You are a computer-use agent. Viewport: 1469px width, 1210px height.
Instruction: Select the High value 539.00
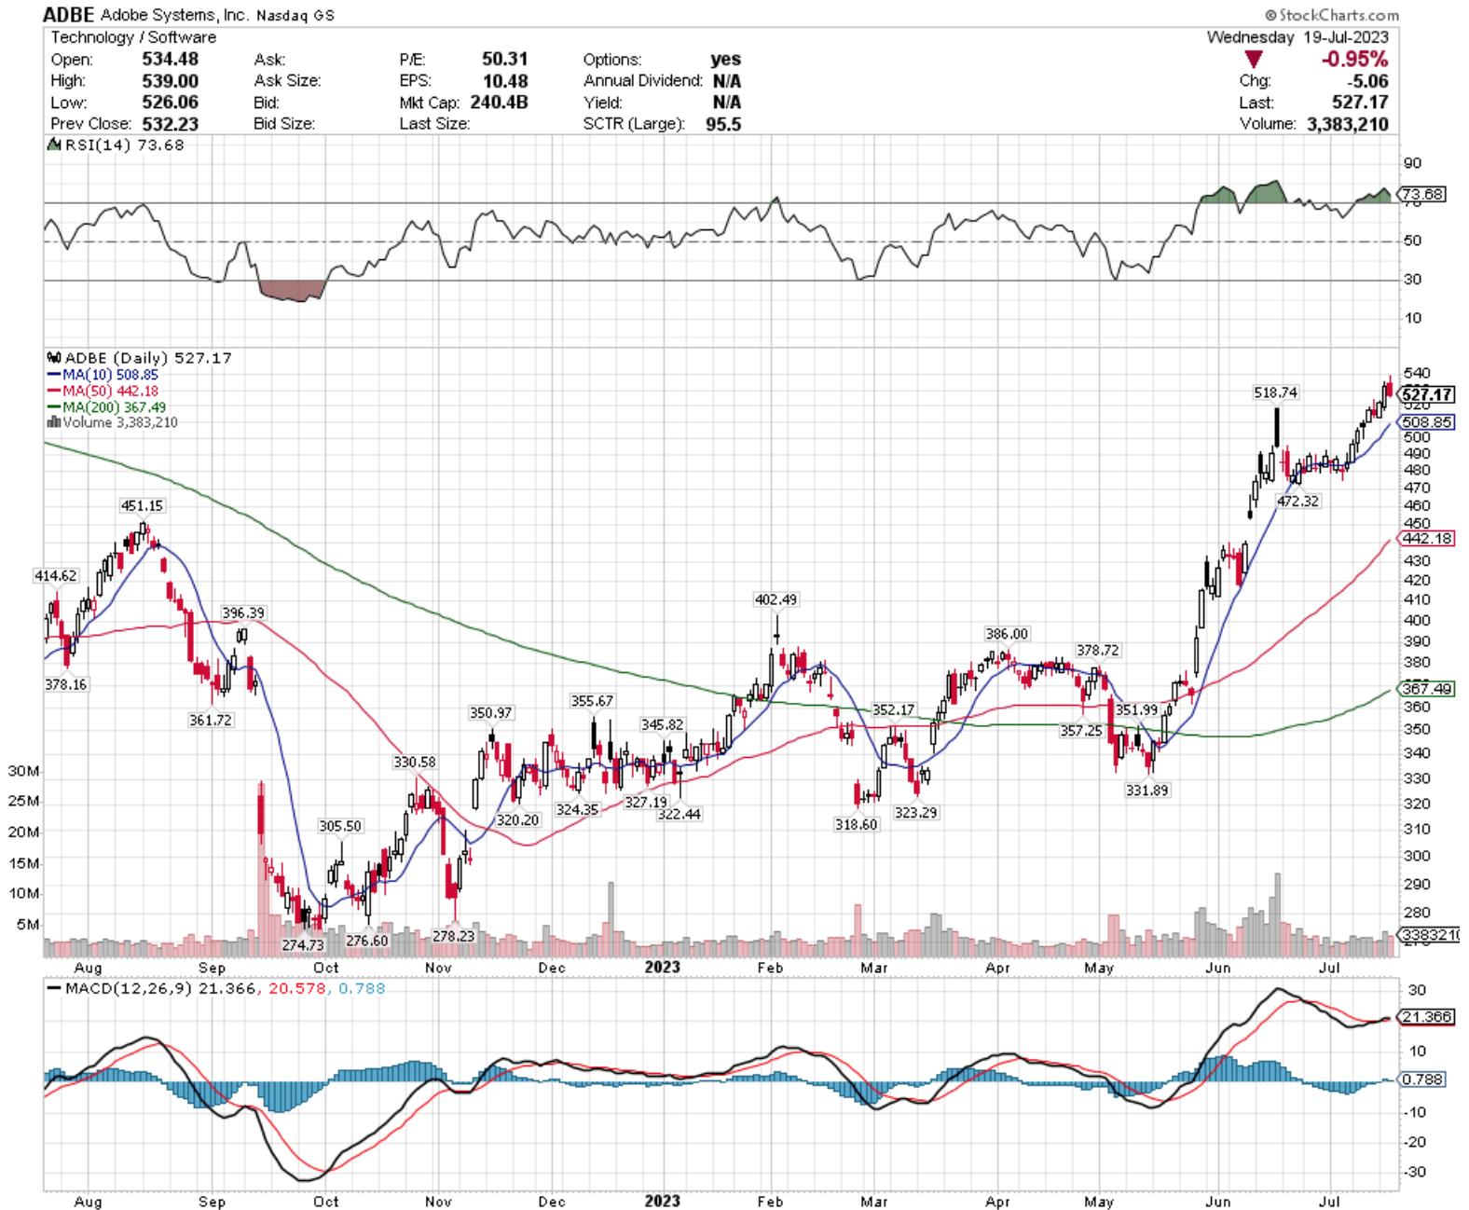[171, 80]
